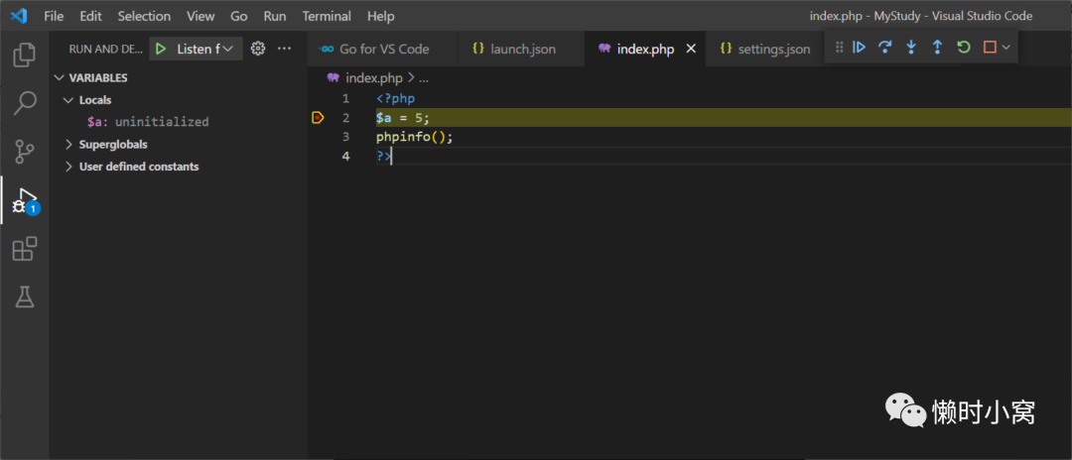
Task: Open the debug configuration dropdown 'Listen f'
Action: point(205,49)
